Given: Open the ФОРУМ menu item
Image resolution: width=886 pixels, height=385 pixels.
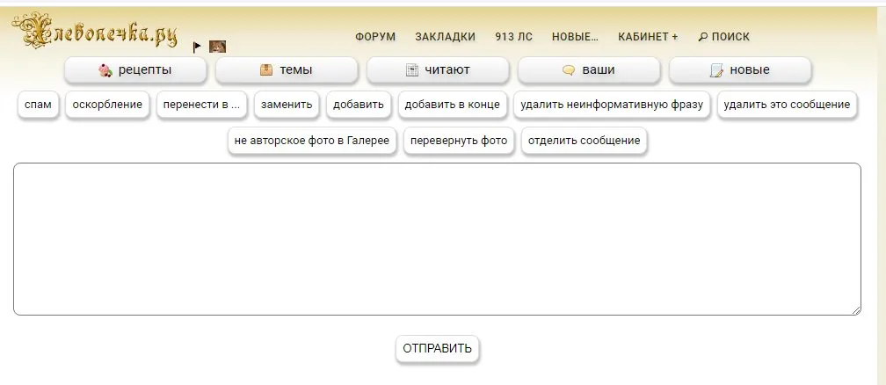Looking at the screenshot, I should tap(375, 37).
